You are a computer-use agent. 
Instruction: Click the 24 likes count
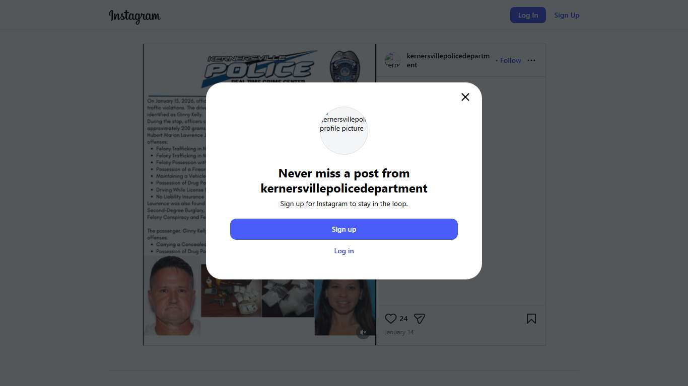pyautogui.click(x=403, y=319)
